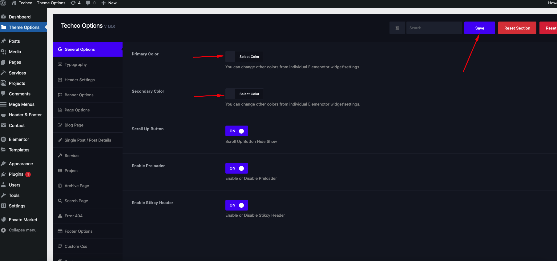Viewport: 557px width, 261px height.
Task: Disable the Enable Preloader switch
Action: pos(236,168)
